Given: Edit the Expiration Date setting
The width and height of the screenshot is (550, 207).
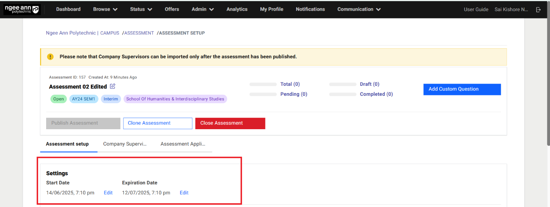Looking at the screenshot, I should click(x=184, y=193).
